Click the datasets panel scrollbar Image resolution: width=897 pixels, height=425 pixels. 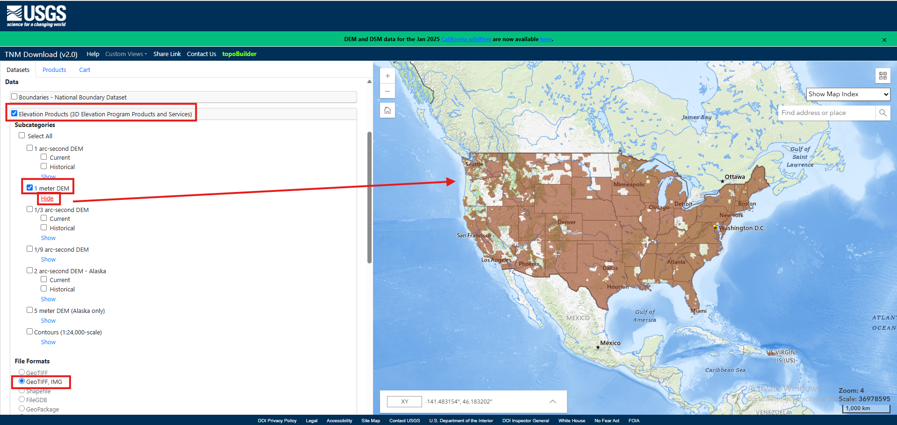click(369, 196)
